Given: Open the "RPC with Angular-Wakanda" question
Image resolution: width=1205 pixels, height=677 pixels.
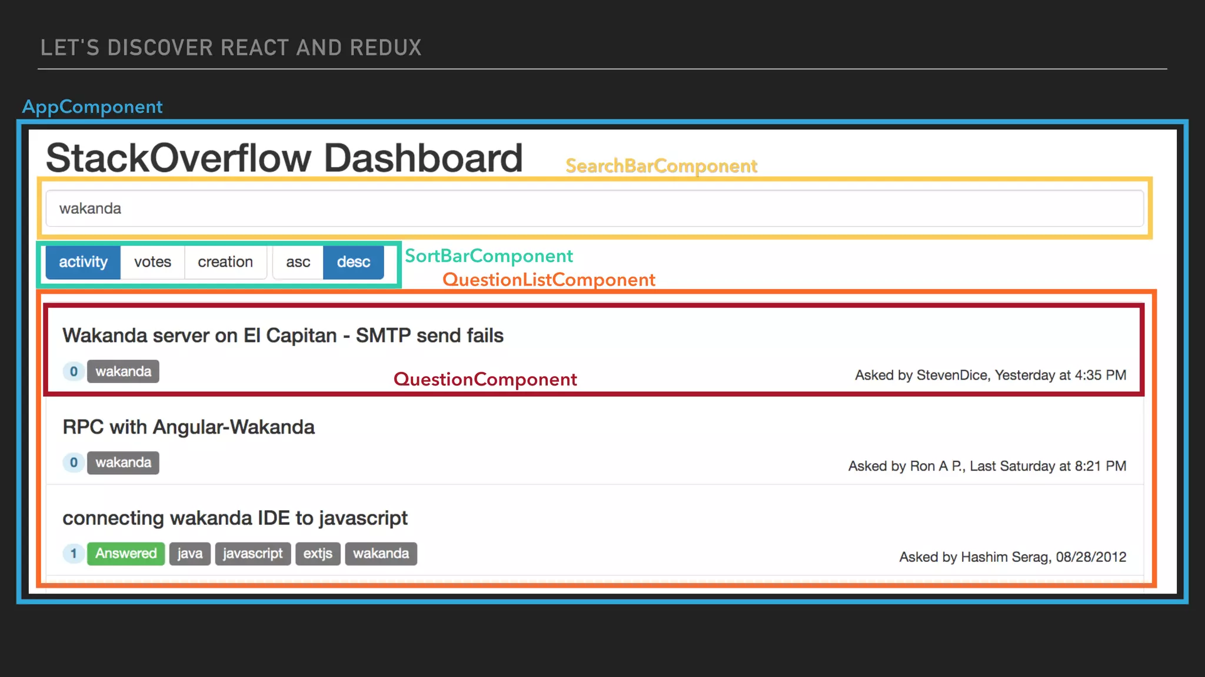Looking at the screenshot, I should pos(188,427).
